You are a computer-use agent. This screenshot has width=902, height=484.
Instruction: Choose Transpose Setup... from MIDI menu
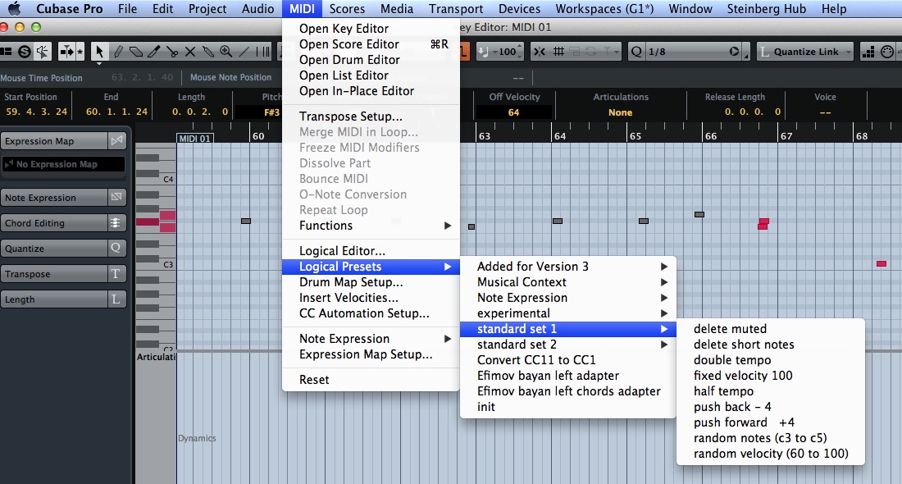point(371,116)
